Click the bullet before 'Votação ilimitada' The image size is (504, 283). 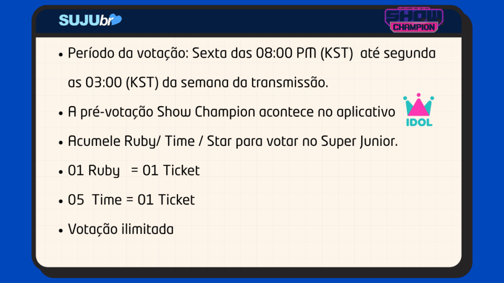pos(61,230)
